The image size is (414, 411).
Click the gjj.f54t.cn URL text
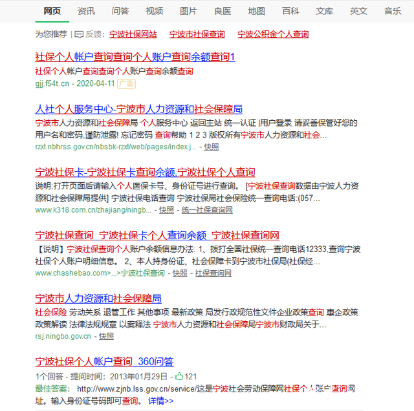pos(52,83)
